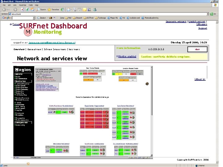The image size is (223, 167).
Task: Open the SURFnet links-bar folder
Action: click(x=89, y=18)
